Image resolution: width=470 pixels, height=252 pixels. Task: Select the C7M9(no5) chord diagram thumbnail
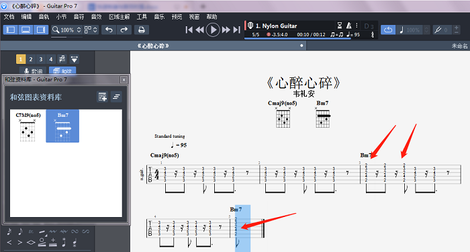point(28,126)
